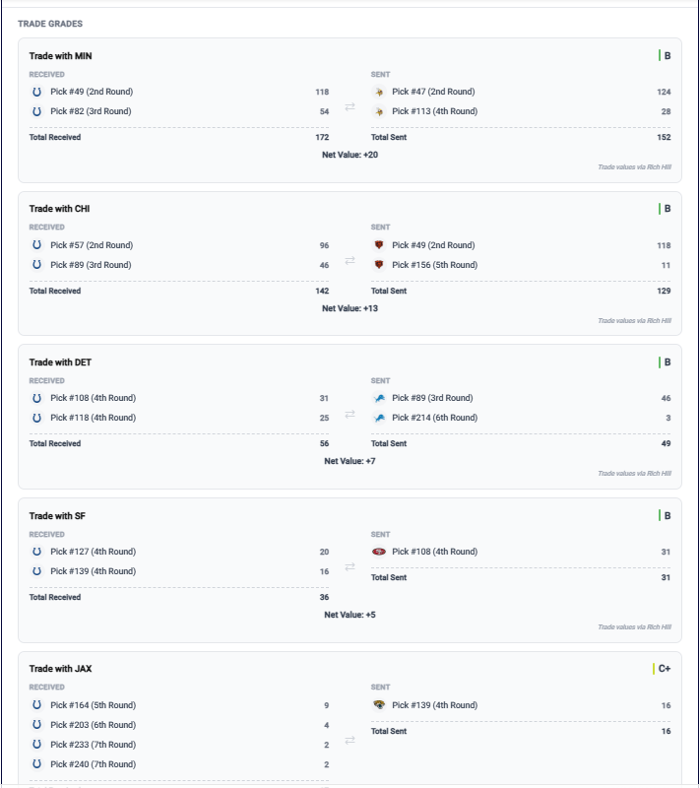Click Lions logo beside Pick #89 sent
Image resolution: width=700 pixels, height=788 pixels.
click(379, 398)
